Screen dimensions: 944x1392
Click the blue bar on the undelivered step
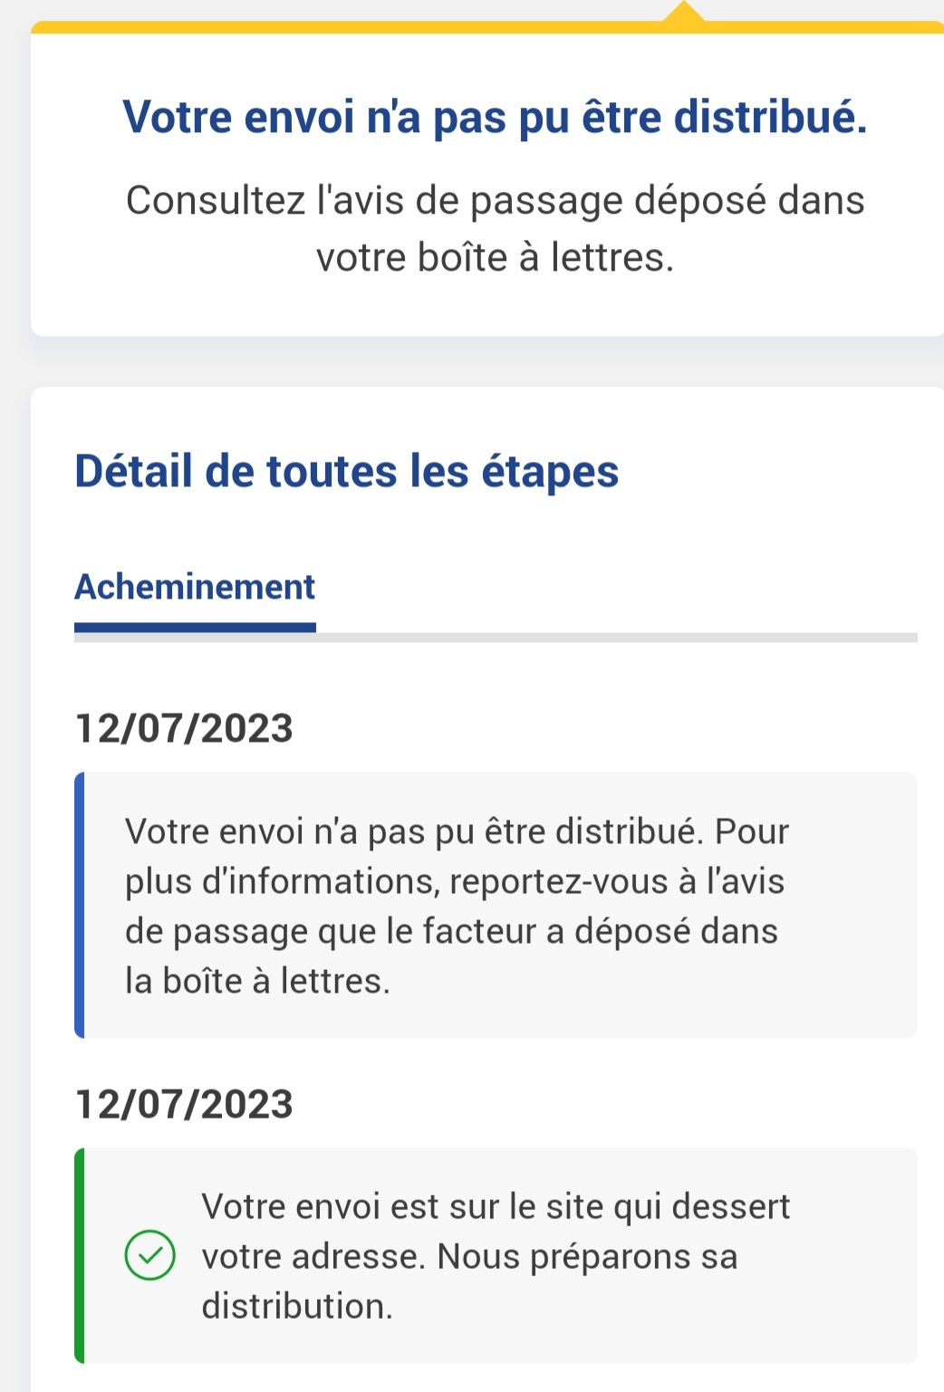pos(80,905)
